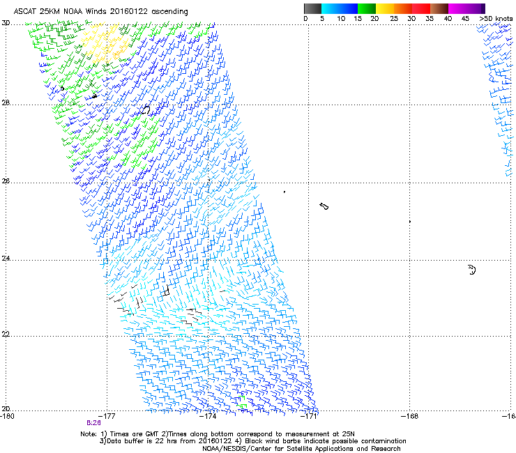Click the 'Data buffer is 22 hrs' note
This screenshot has height=453, width=516.
tap(252, 441)
